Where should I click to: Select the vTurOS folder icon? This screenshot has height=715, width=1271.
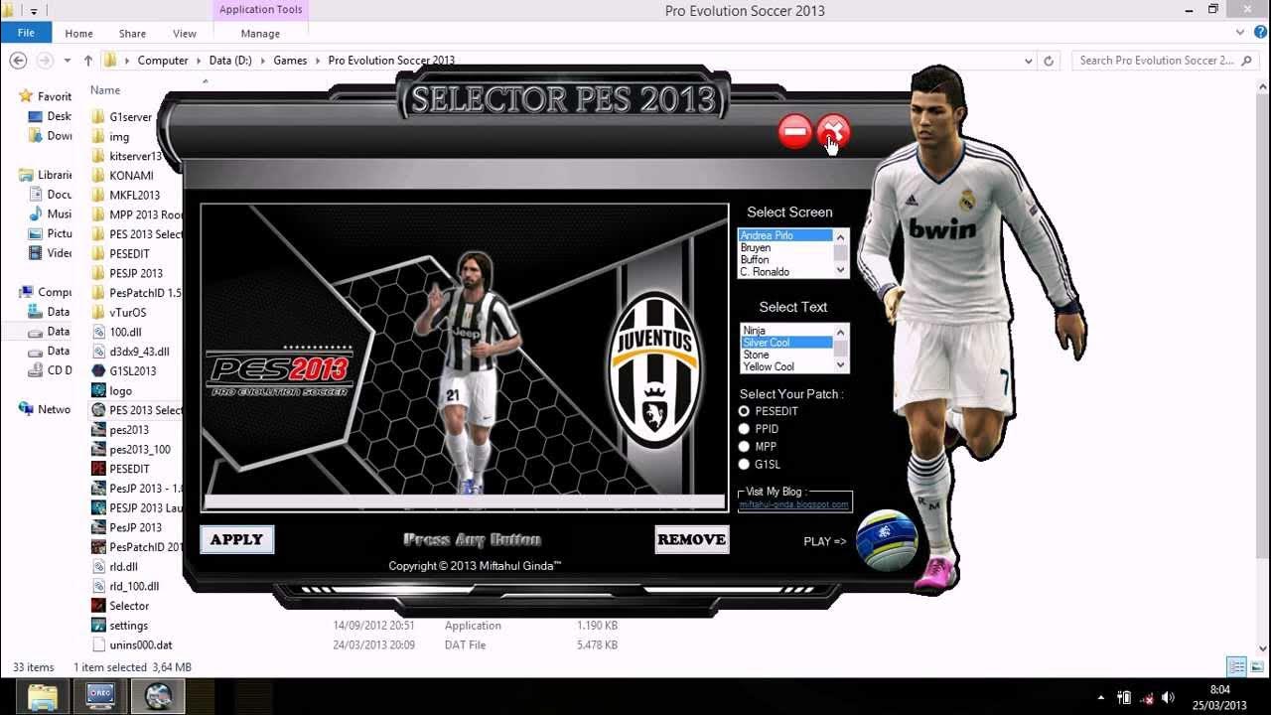pos(98,312)
